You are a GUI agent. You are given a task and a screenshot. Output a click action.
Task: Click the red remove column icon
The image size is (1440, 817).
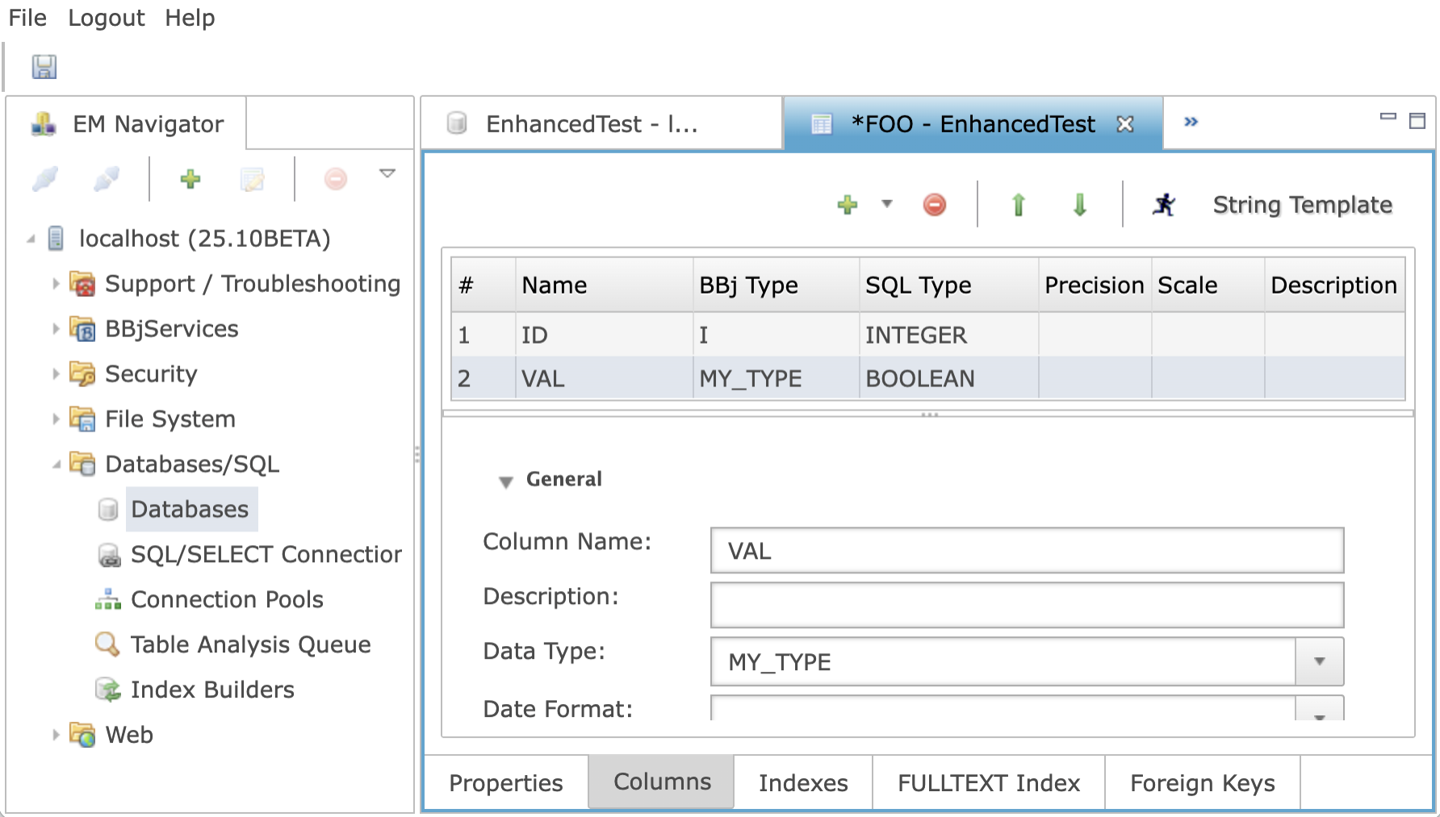[934, 205]
